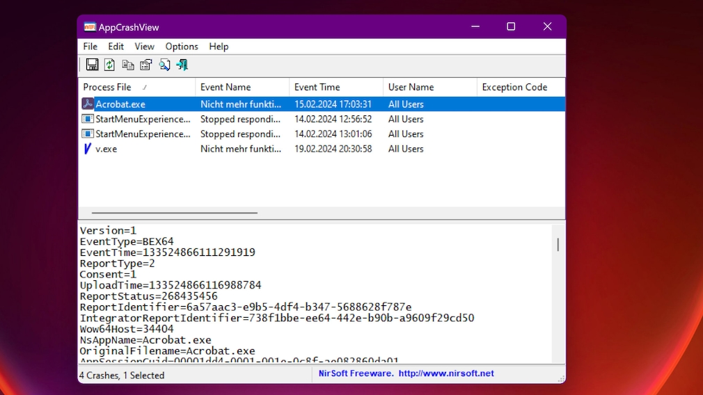This screenshot has width=703, height=395.
Task: Click the Exit door toolbar icon
Action: [182, 65]
